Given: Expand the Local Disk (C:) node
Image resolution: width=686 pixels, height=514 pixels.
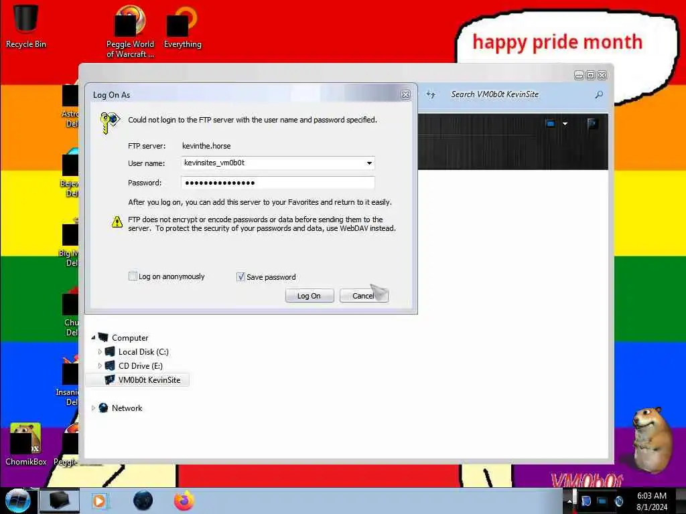Looking at the screenshot, I should [x=100, y=351].
